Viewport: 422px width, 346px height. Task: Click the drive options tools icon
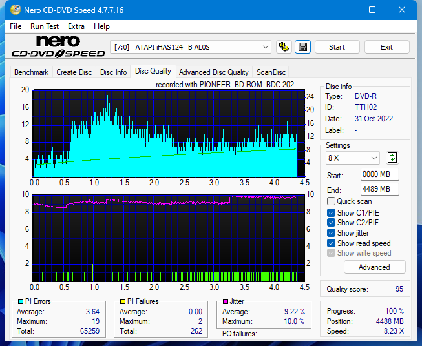[x=284, y=47]
